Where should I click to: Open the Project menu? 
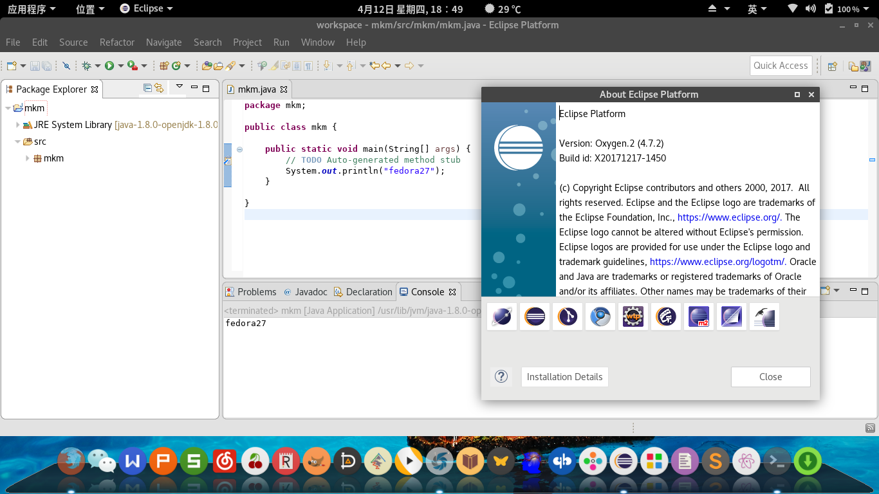(248, 42)
